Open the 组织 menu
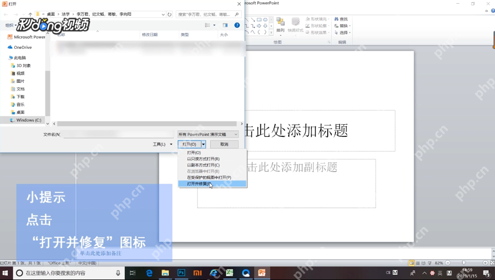Viewport: 495px width, 280px height. (x=10, y=25)
